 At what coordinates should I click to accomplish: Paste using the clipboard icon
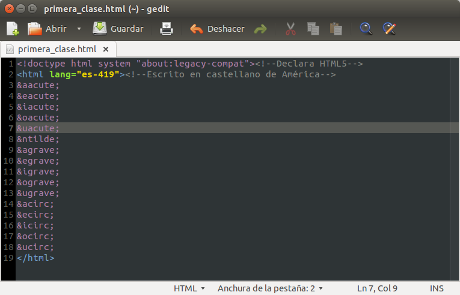coord(336,29)
